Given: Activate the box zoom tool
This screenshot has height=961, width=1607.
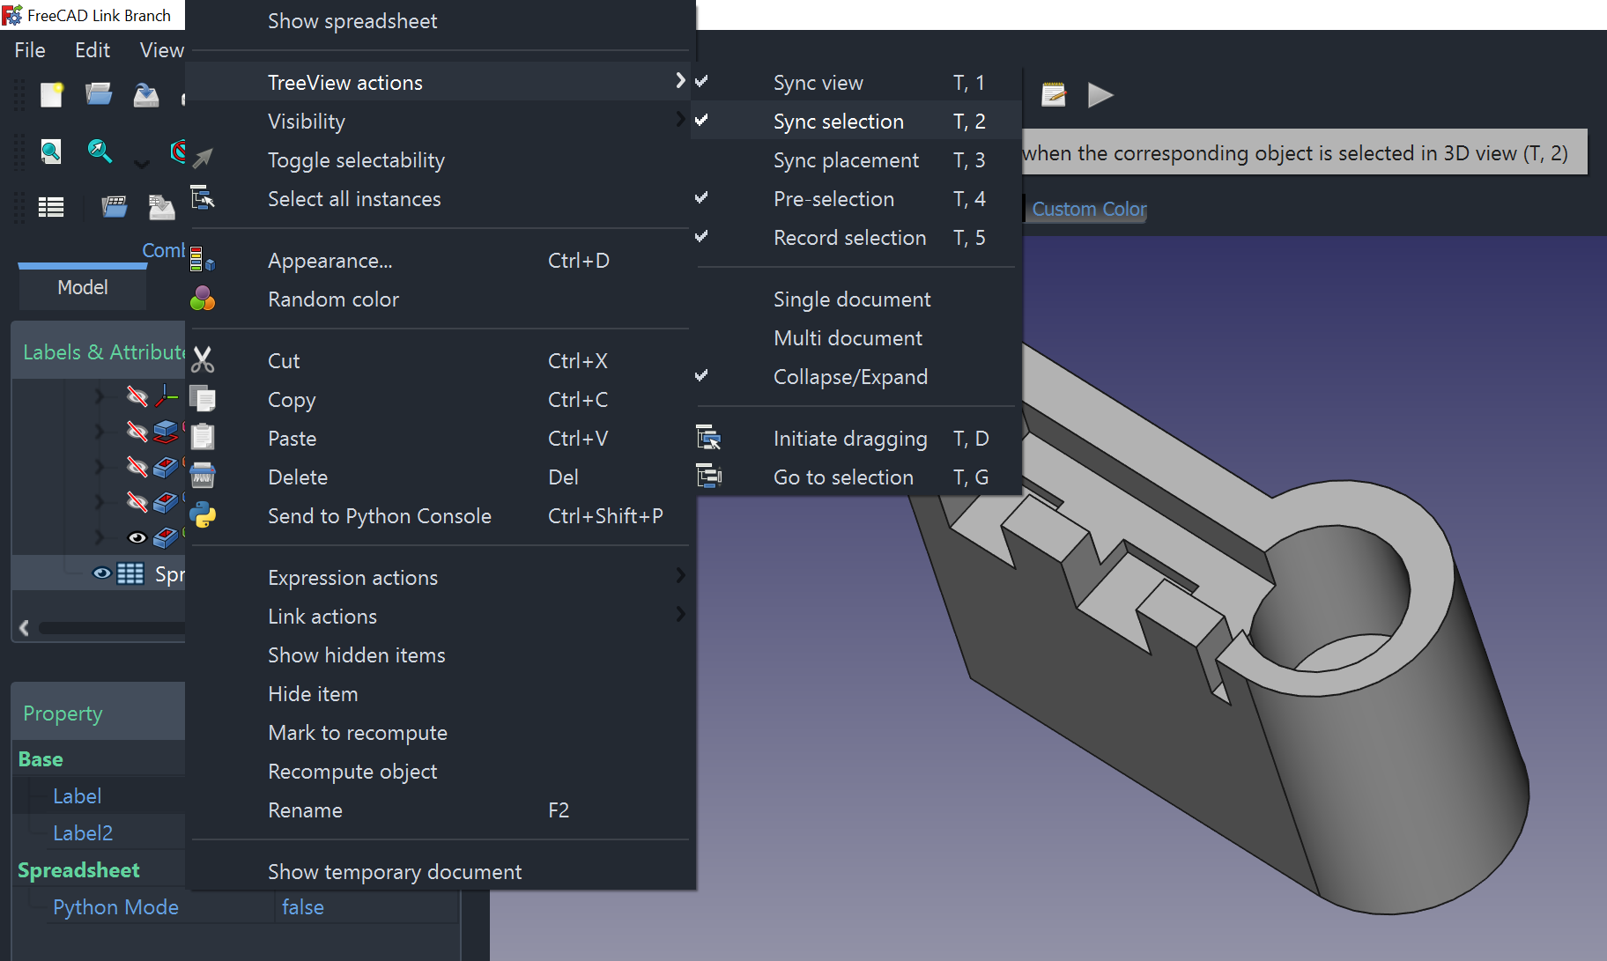Looking at the screenshot, I should tap(100, 152).
